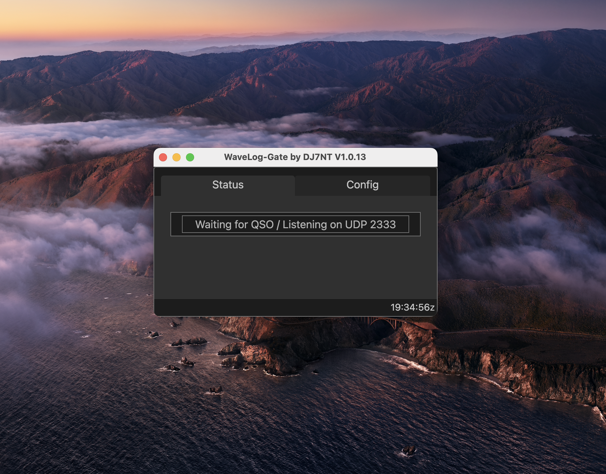Close the WaveLog-Gate window

click(163, 157)
